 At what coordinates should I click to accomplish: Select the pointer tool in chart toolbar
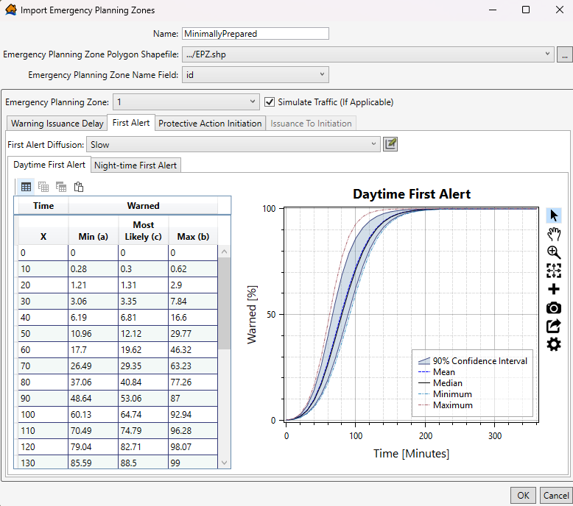tap(553, 215)
